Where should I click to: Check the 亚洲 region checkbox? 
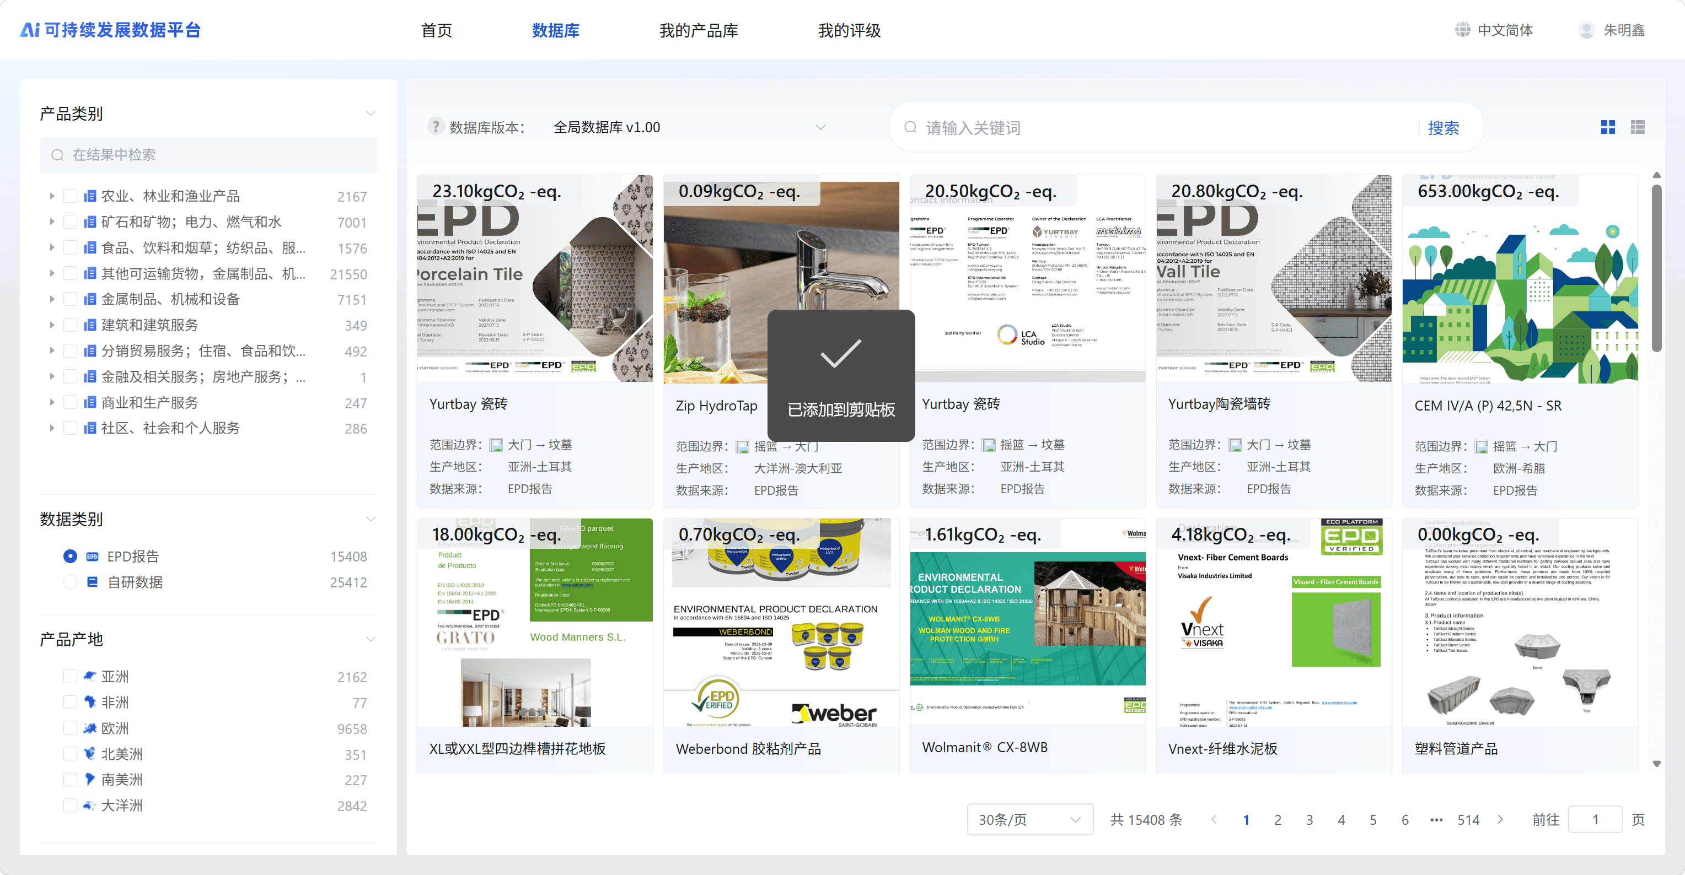[70, 676]
